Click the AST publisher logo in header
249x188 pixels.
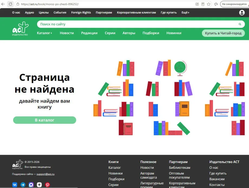point(20,29)
